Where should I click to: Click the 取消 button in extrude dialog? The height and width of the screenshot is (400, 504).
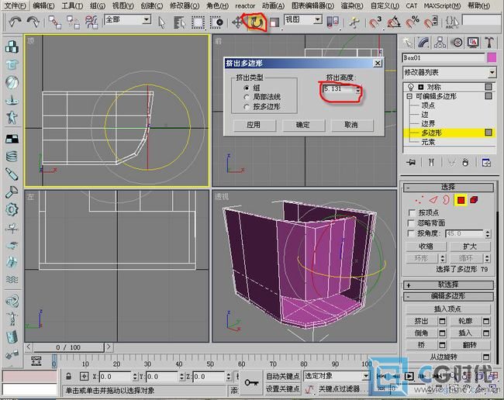click(x=351, y=125)
